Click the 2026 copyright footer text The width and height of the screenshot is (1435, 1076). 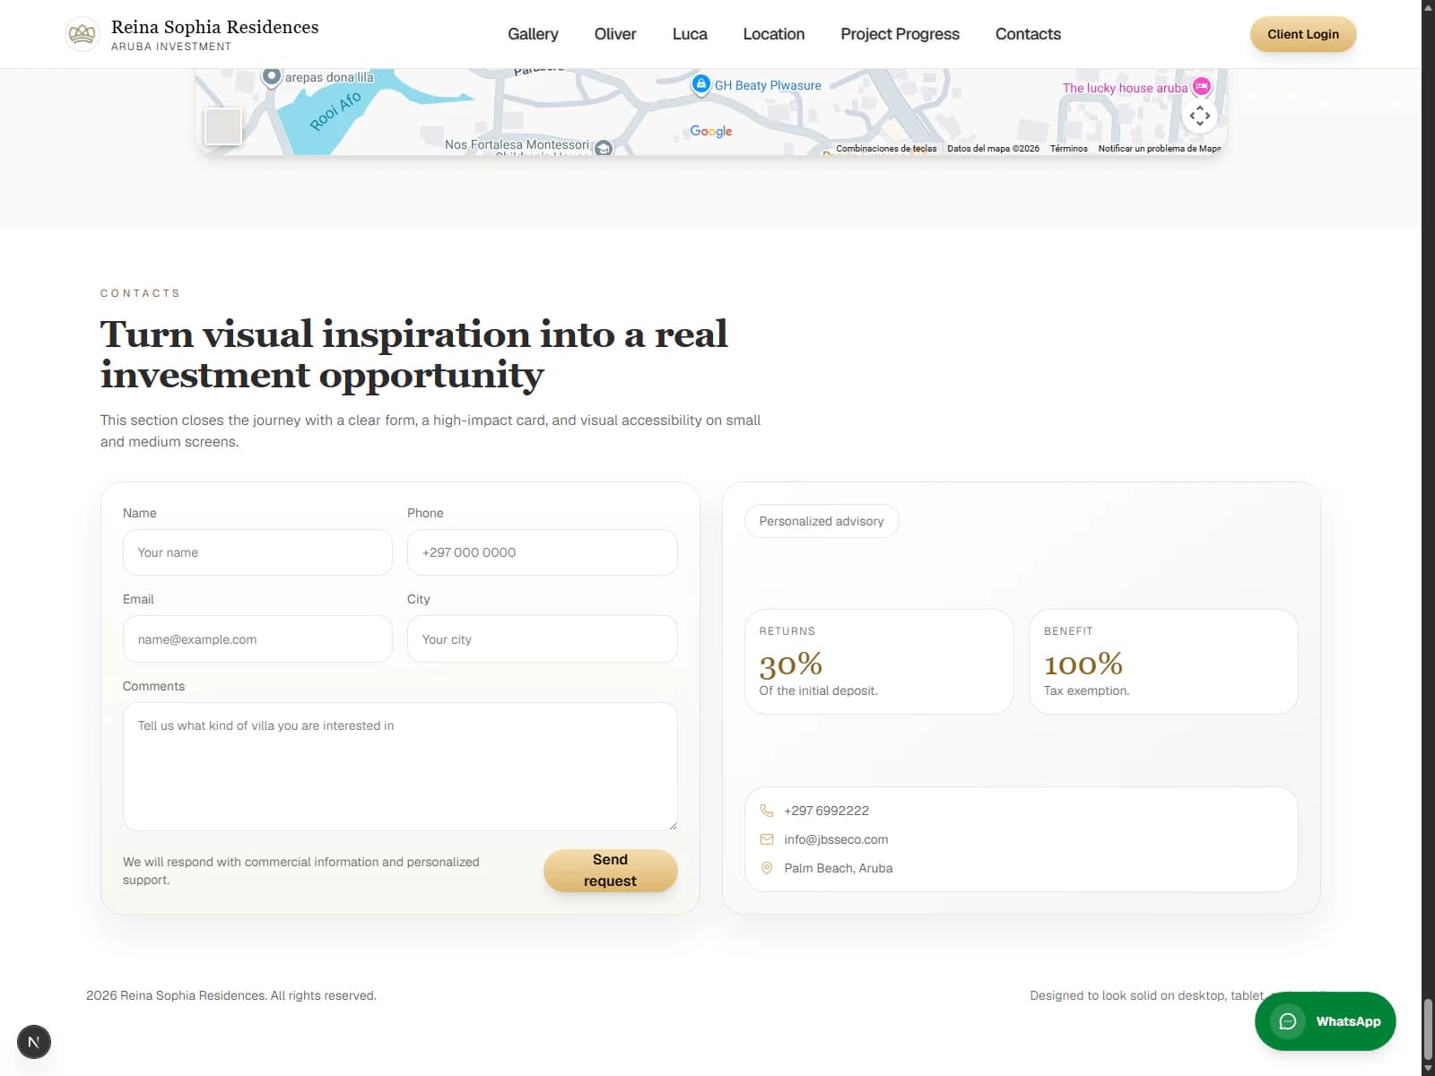231,995
